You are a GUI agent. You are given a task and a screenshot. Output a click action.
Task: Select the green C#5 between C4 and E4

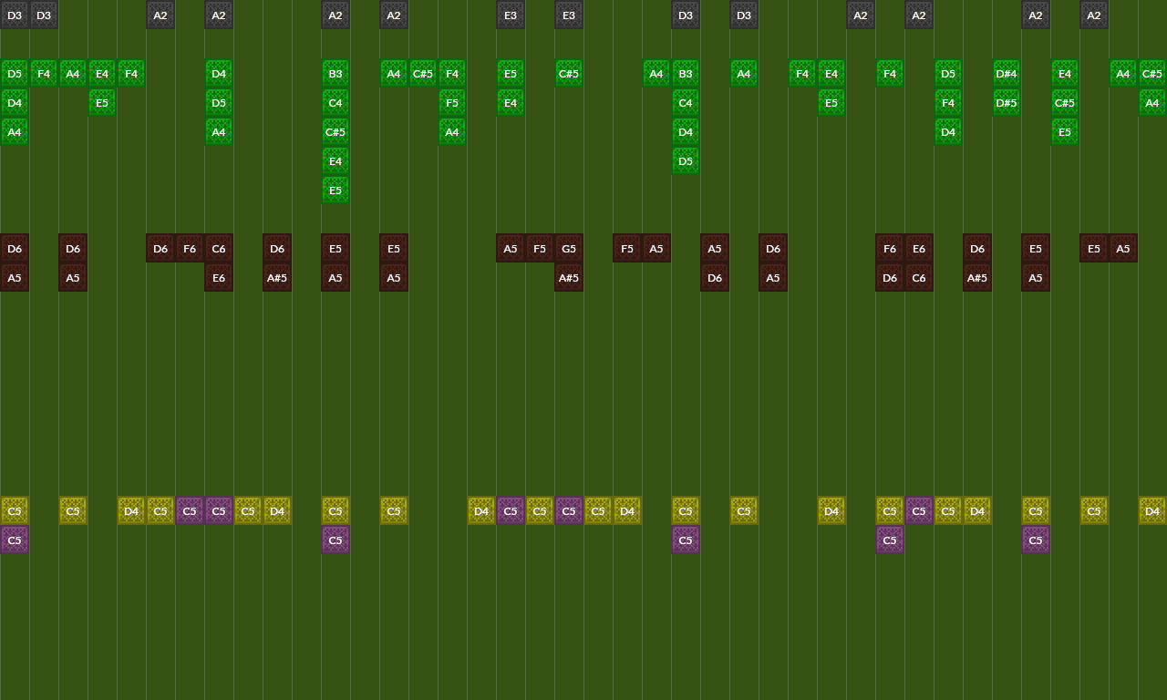click(x=336, y=131)
